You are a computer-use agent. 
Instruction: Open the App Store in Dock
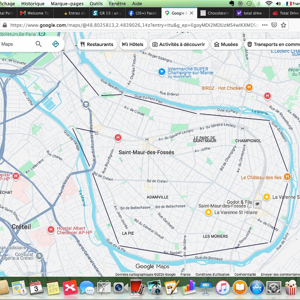pyautogui.click(x=257, y=288)
